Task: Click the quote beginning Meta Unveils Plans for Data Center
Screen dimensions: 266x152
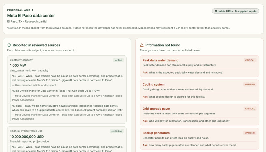Action: point(56,91)
